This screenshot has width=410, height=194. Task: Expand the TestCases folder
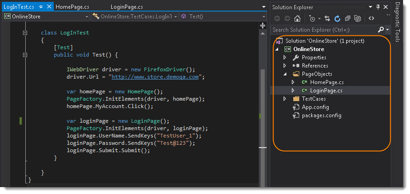click(285, 99)
